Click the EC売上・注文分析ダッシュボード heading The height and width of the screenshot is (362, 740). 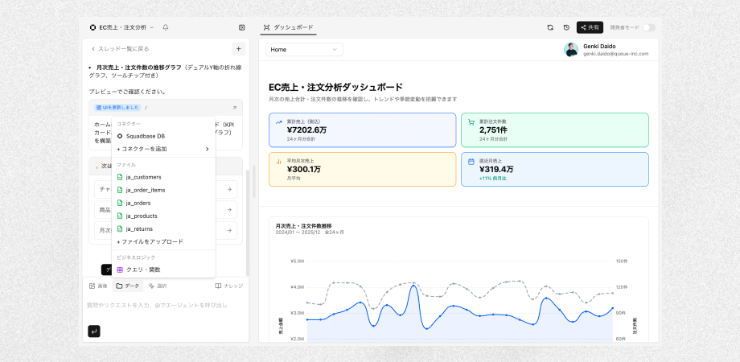pyautogui.click(x=335, y=87)
